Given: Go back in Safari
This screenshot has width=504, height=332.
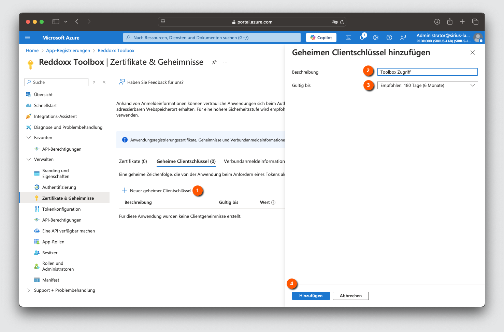Looking at the screenshot, I should [77, 21].
